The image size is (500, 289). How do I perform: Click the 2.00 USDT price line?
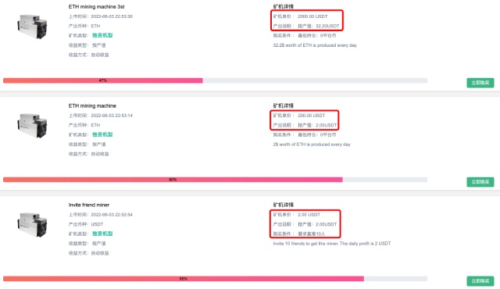pos(297,215)
